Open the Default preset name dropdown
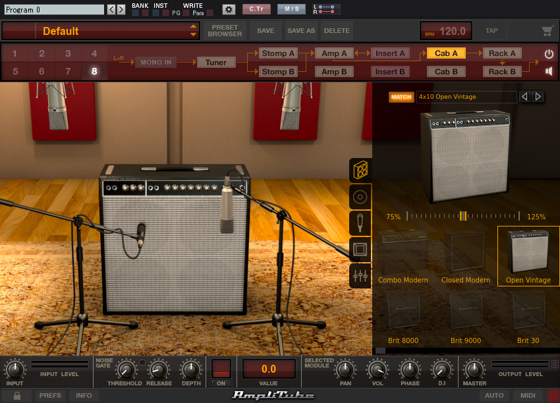This screenshot has width=560, height=403. (x=100, y=31)
